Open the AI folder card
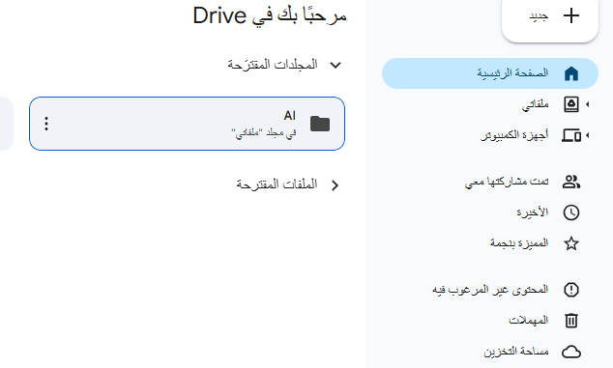Image resolution: width=613 pixels, height=368 pixels. (x=187, y=124)
